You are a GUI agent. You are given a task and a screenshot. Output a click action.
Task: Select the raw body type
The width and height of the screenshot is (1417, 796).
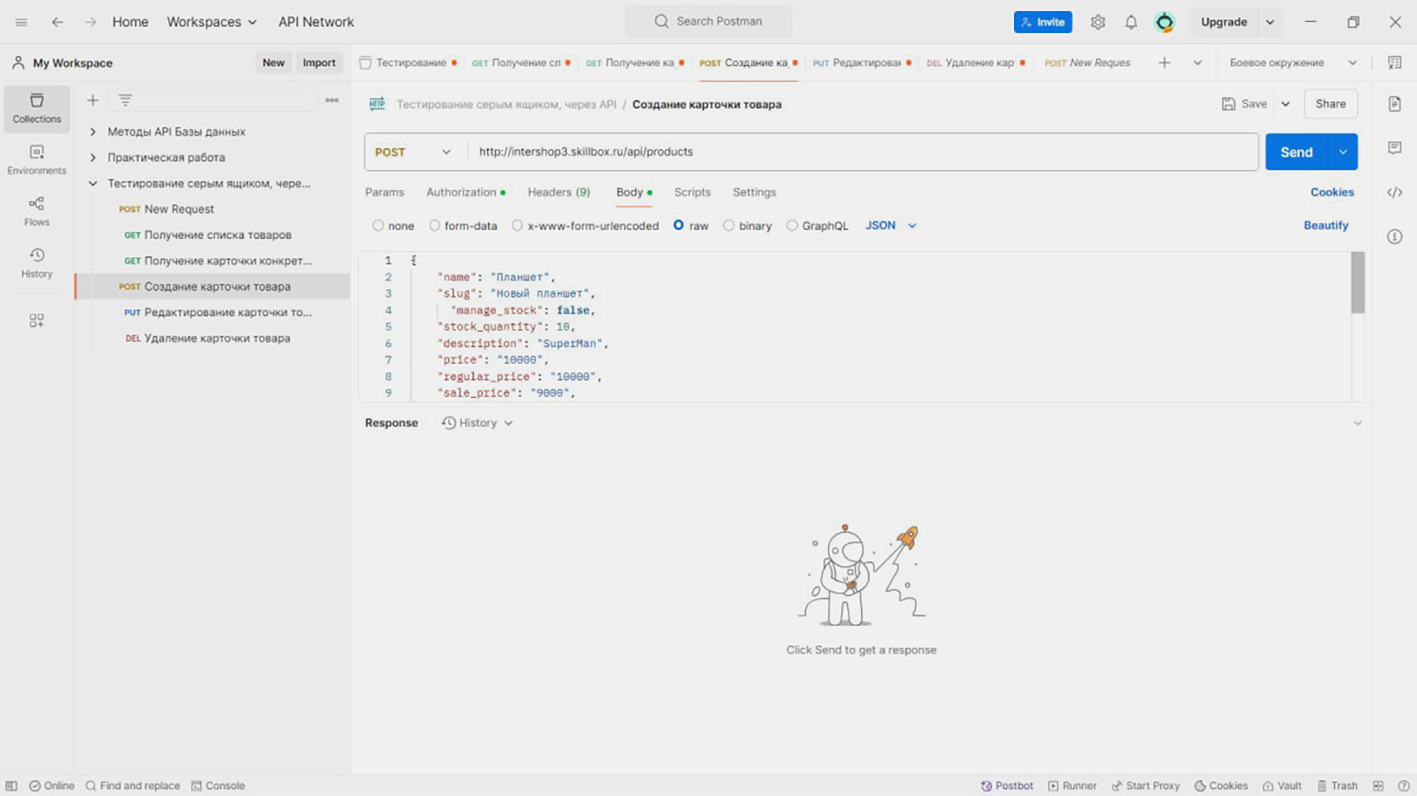click(678, 225)
